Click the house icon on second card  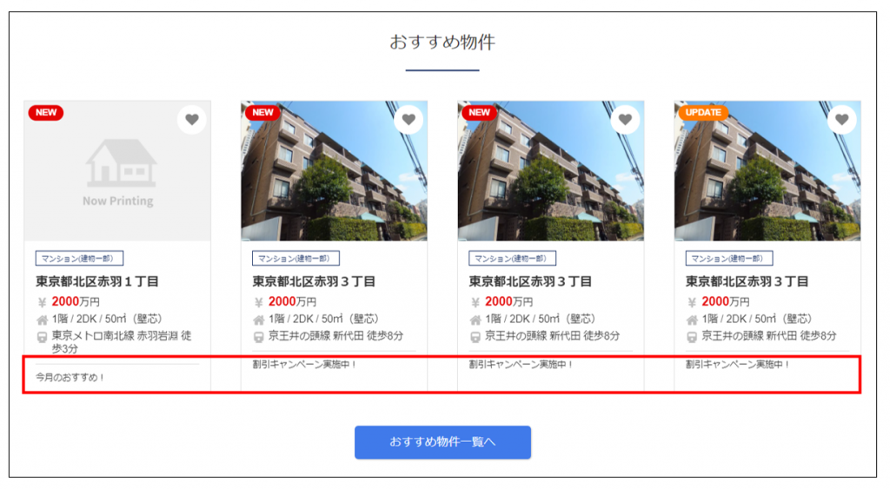pyautogui.click(x=259, y=320)
